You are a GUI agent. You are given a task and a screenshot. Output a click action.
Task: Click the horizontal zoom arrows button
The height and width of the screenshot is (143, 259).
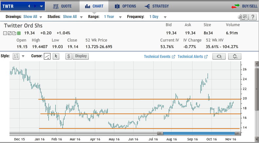219,56
